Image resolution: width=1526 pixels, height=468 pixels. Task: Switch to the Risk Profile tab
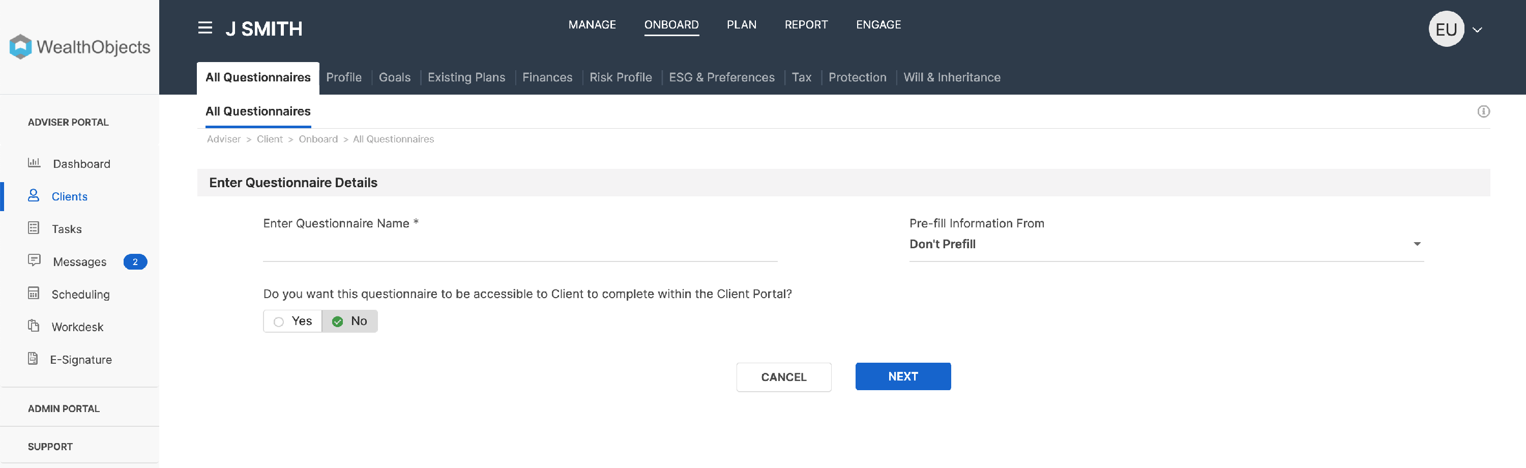tap(620, 78)
